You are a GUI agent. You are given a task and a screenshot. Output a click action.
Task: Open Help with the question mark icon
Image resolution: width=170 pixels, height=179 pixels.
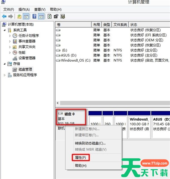pos(35,16)
